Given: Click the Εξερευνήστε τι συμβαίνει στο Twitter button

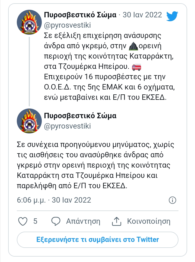Looking at the screenshot, I should click(98, 239).
